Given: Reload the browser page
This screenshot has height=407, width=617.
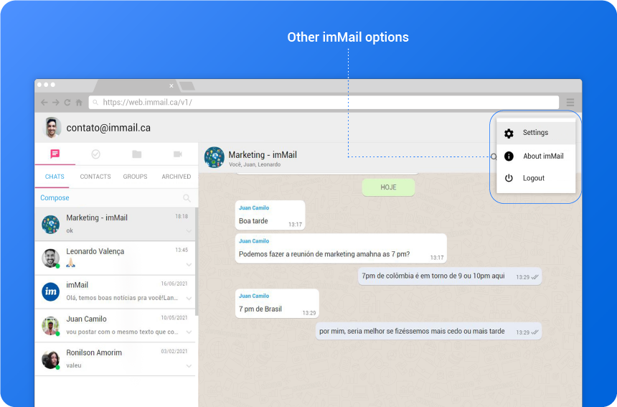Looking at the screenshot, I should pyautogui.click(x=67, y=103).
